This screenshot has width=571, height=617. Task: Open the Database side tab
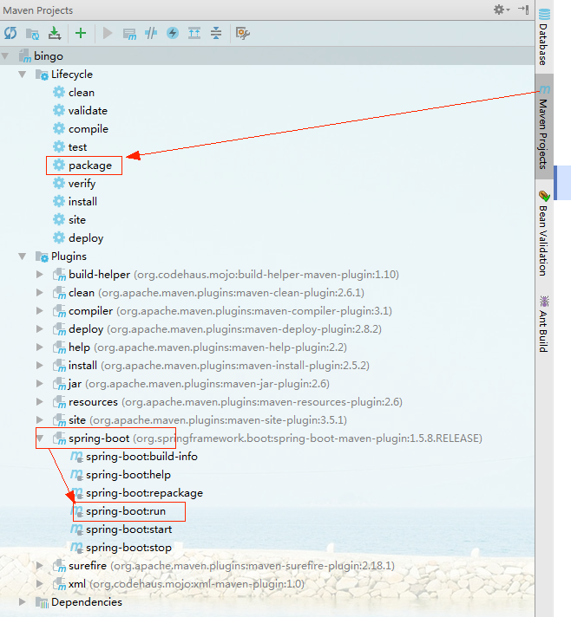[x=544, y=36]
